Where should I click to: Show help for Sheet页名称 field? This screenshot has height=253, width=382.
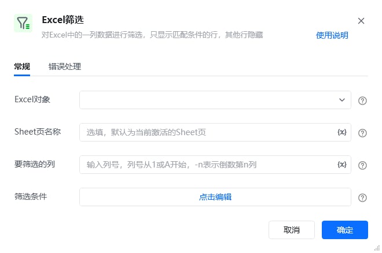click(362, 133)
